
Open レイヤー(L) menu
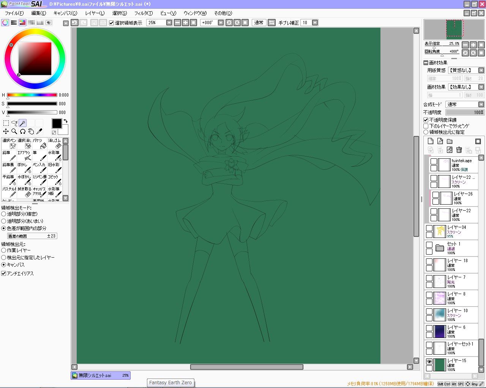tap(95, 13)
